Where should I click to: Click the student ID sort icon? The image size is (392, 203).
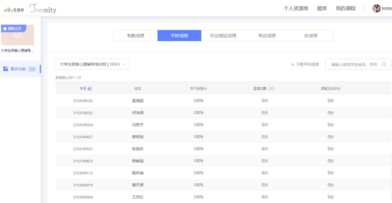click(x=90, y=89)
